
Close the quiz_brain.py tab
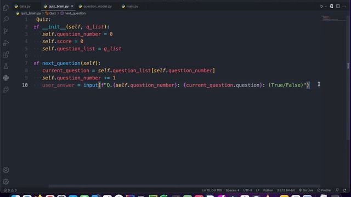tap(72, 6)
